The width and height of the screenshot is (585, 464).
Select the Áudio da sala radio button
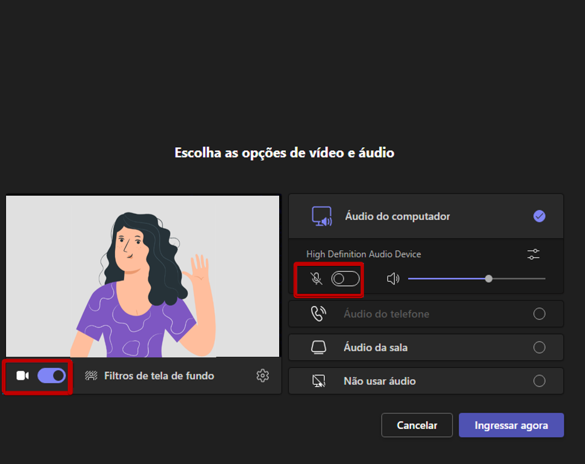(x=539, y=348)
